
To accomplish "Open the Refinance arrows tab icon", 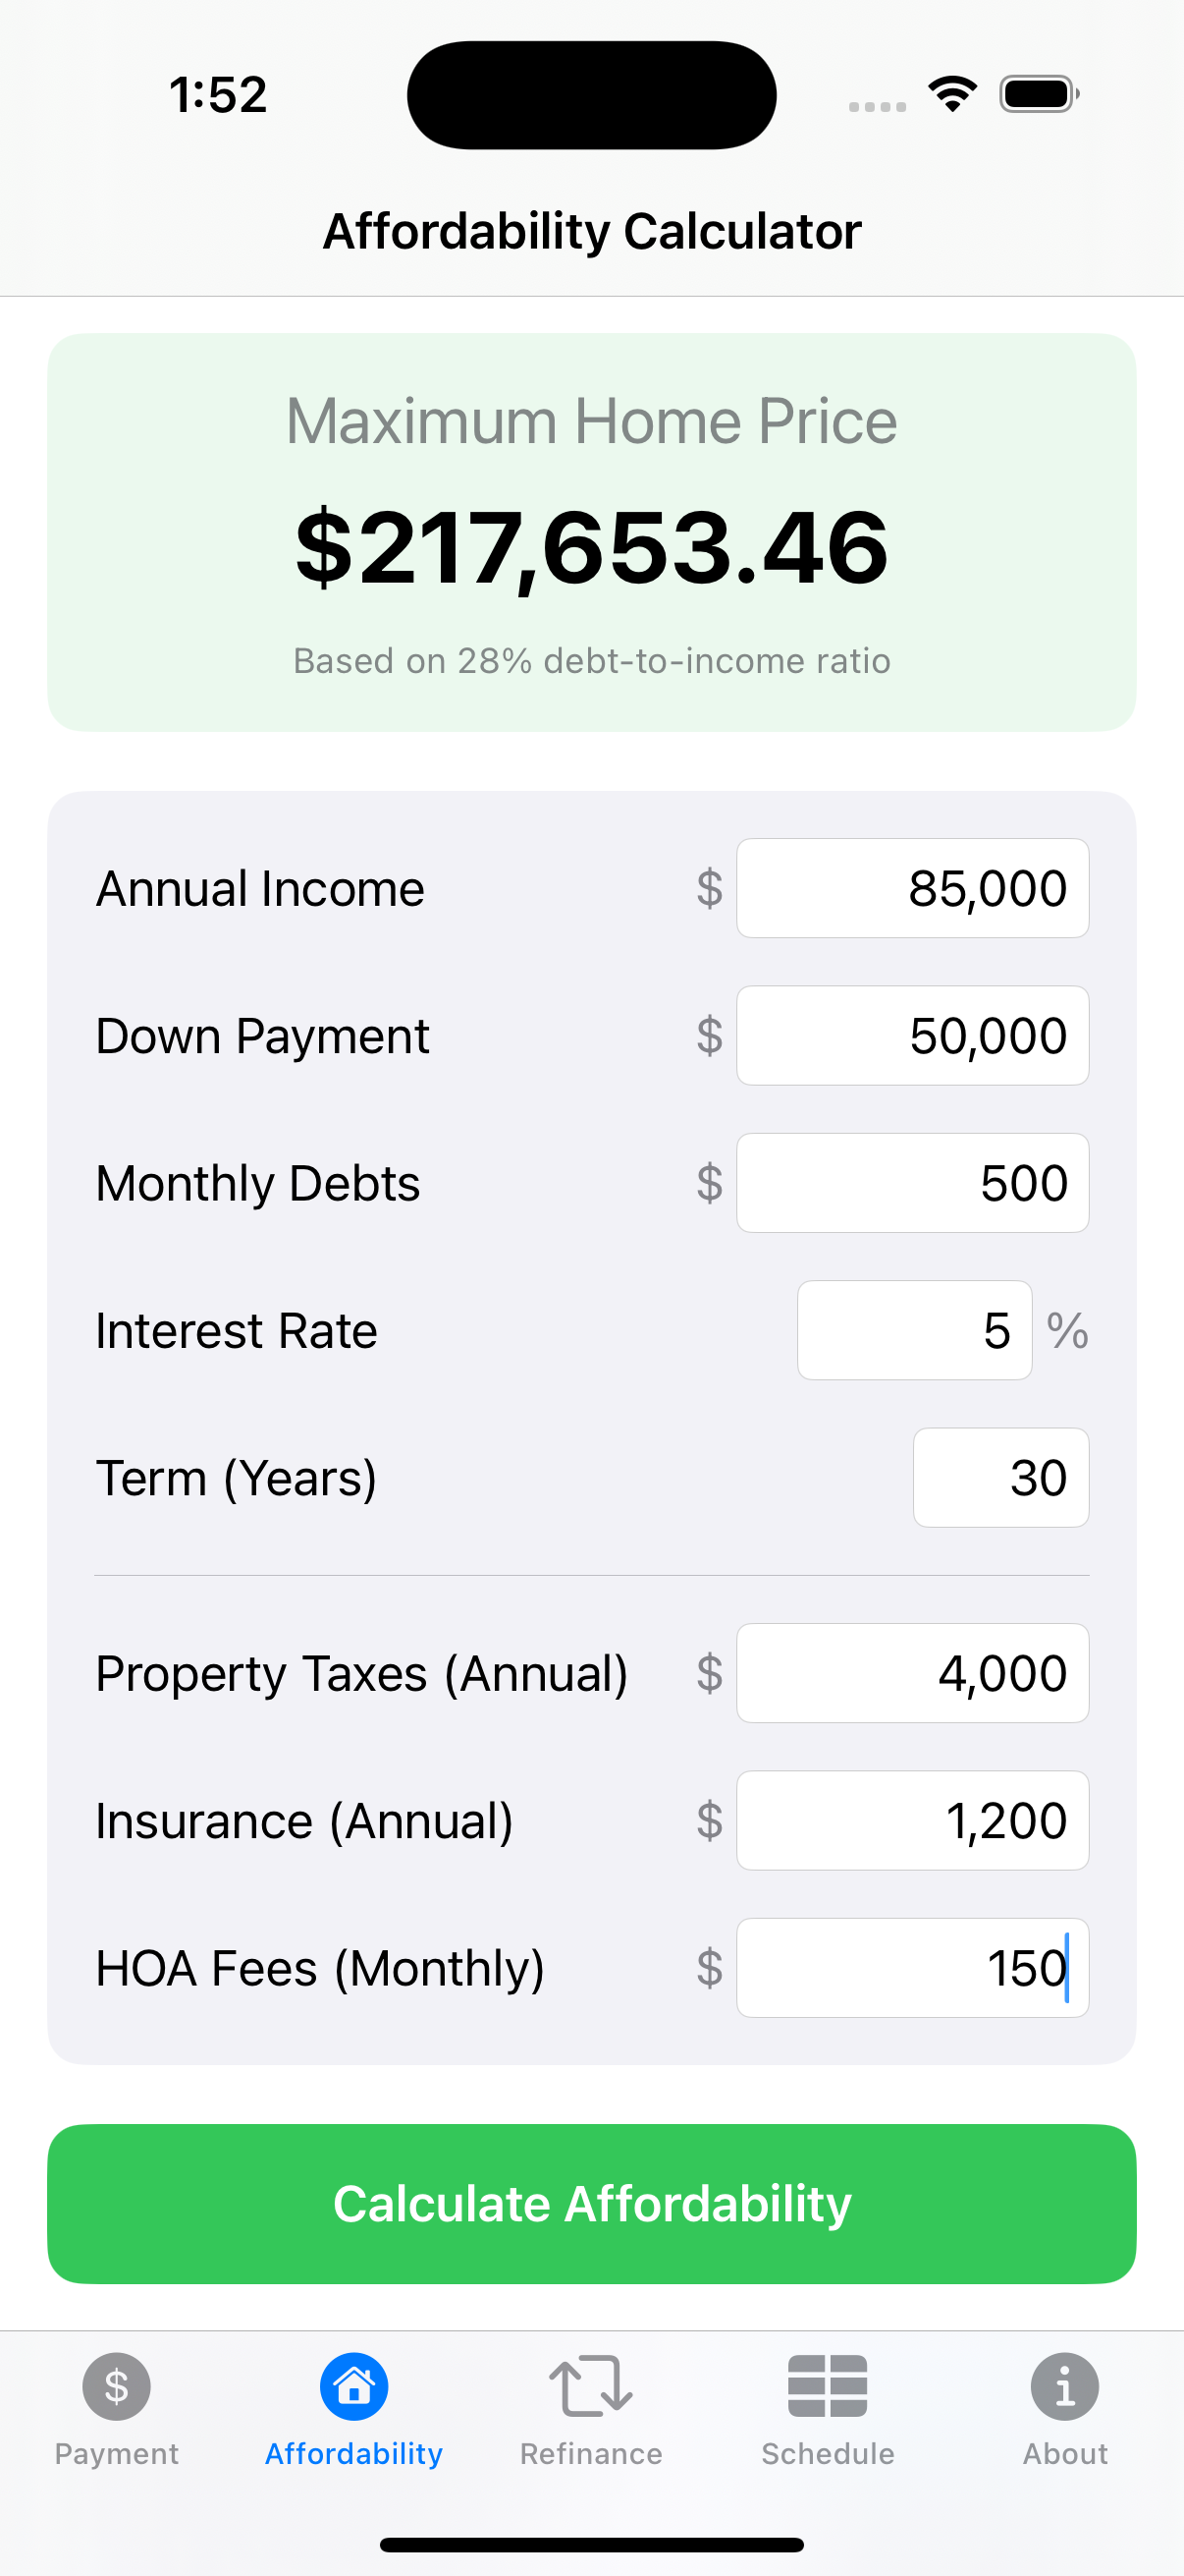I will [590, 2386].
